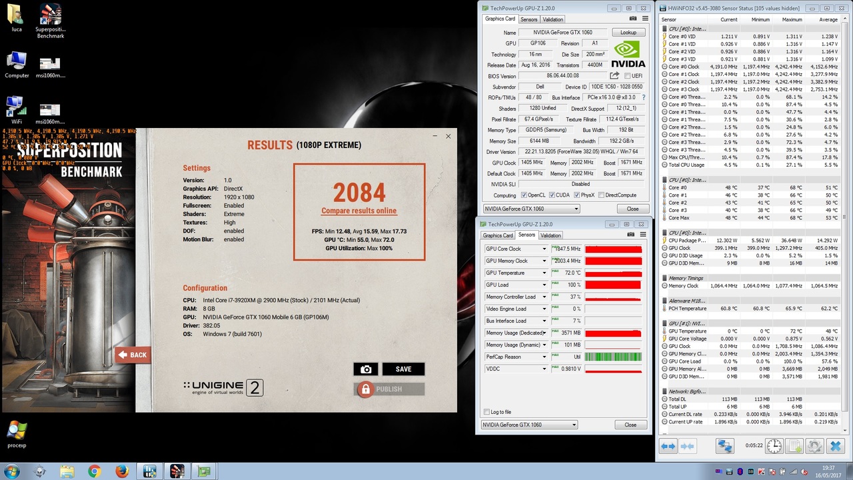Expand Memory Controller Load sensor dropdown
This screenshot has width=853, height=480.
(544, 297)
